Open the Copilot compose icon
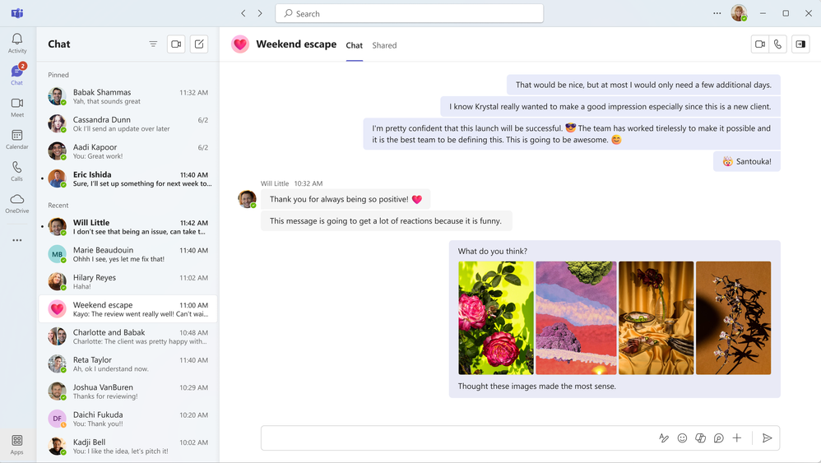Viewport: 821px width, 463px height. (700, 438)
